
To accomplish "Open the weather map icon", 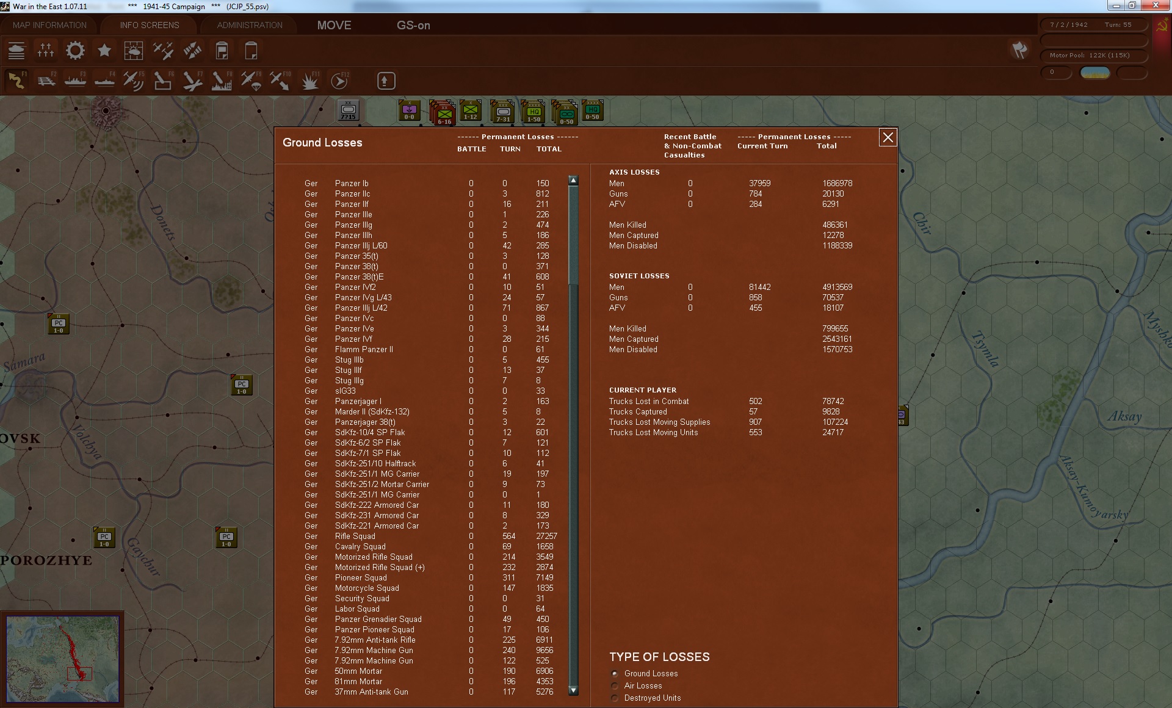I will click(x=134, y=50).
